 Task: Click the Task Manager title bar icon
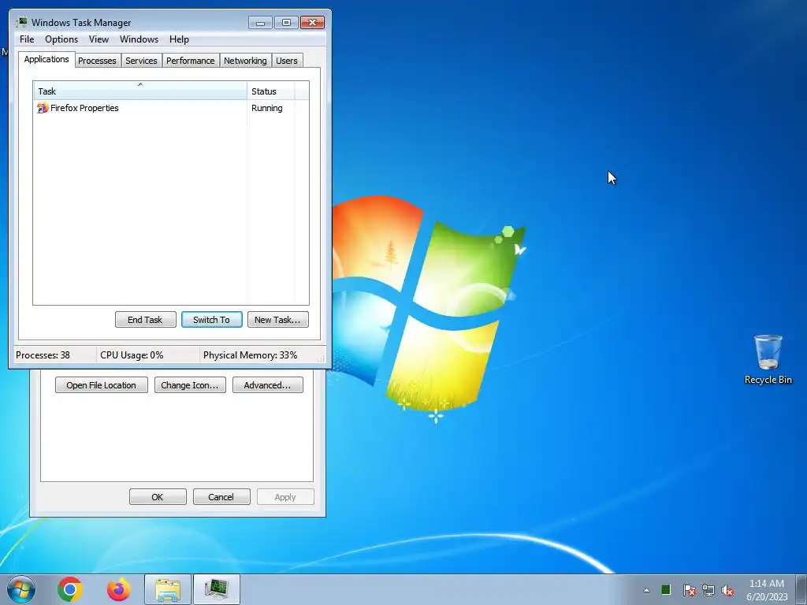21,22
